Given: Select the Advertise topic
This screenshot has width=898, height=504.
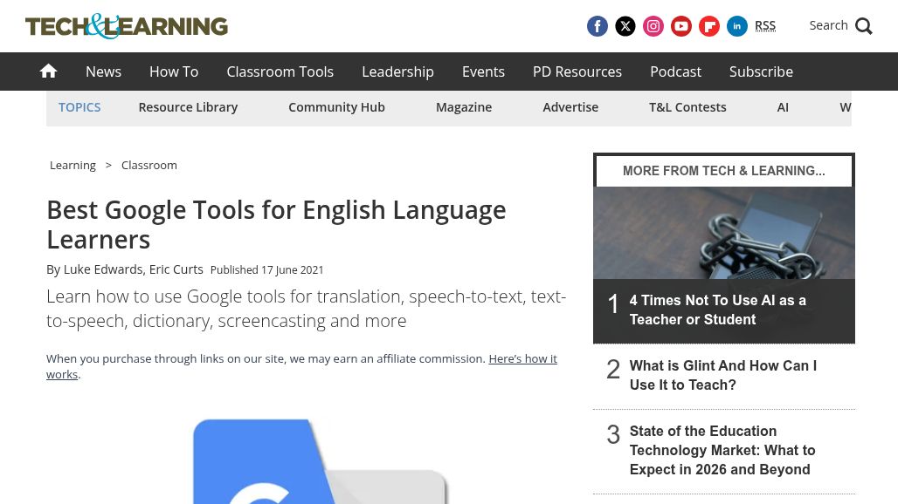Looking at the screenshot, I should 570,107.
